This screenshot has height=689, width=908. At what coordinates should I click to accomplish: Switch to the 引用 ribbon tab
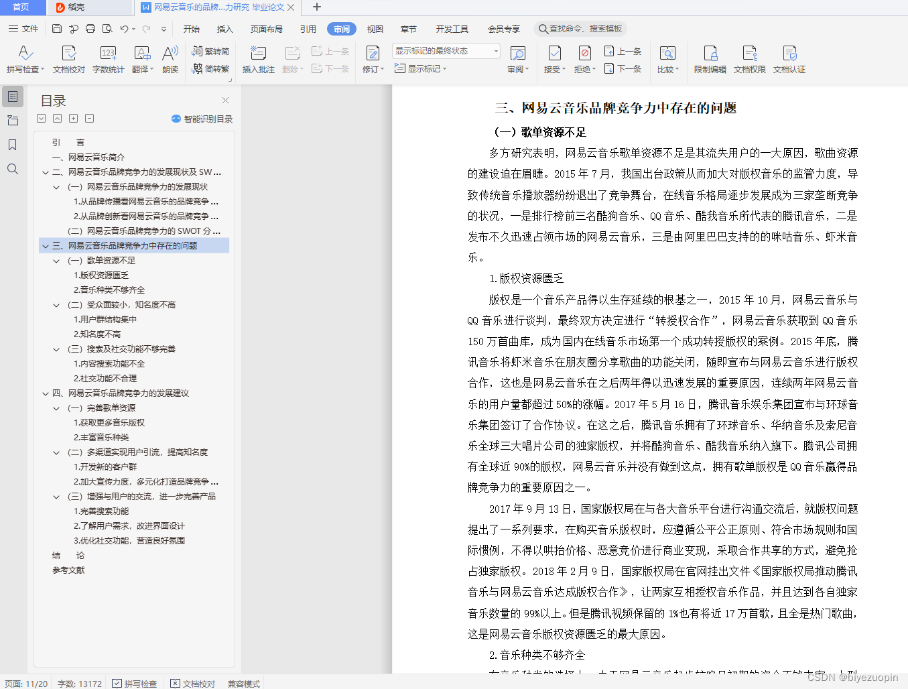click(308, 29)
